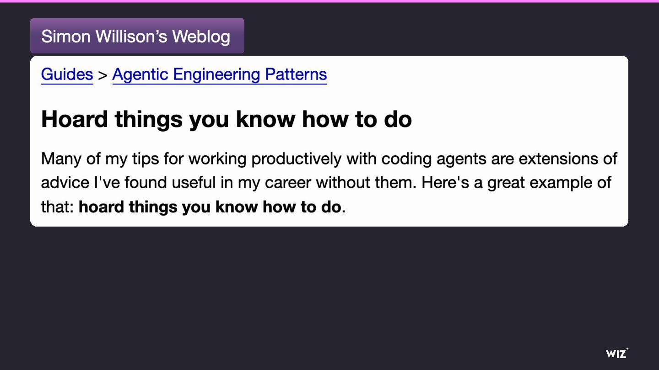
Task: Click the sparkle star above the WIZ logo
Action: pyautogui.click(x=627, y=349)
